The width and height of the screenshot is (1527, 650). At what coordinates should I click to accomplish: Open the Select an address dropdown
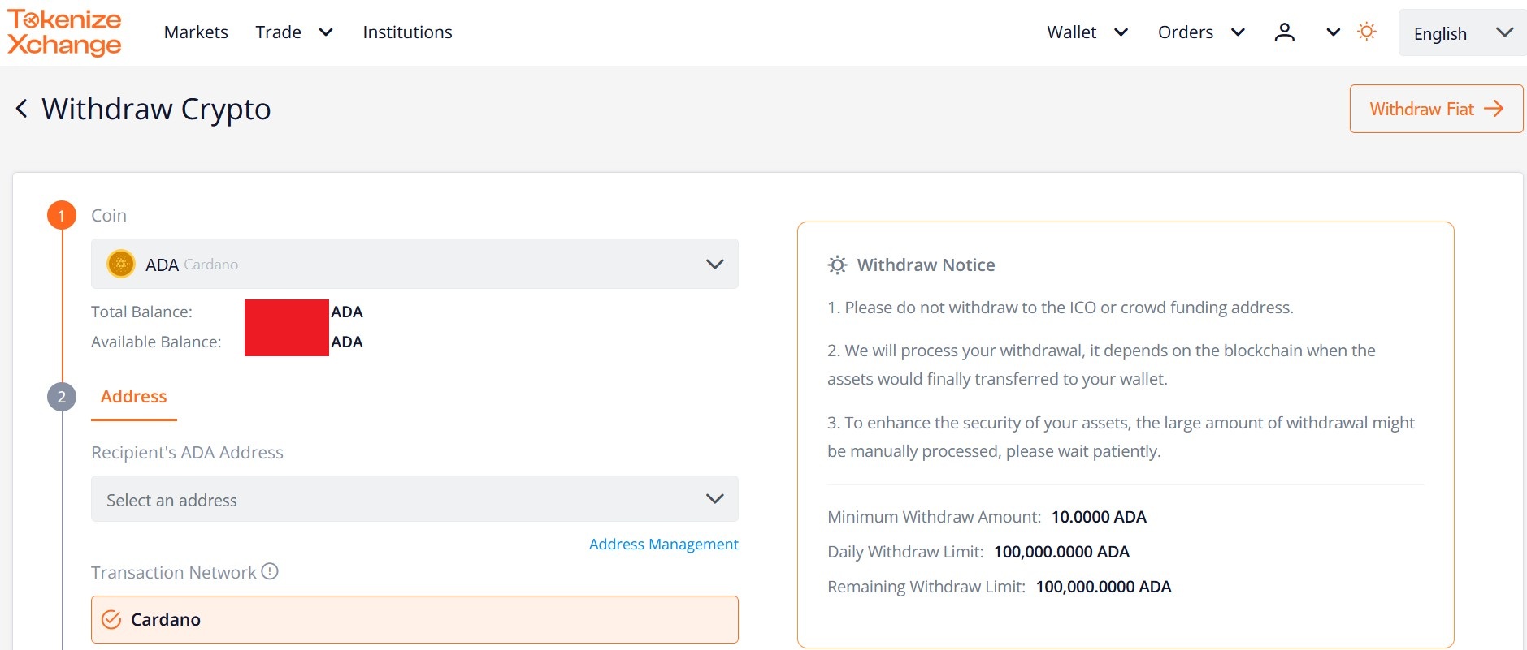pos(414,499)
